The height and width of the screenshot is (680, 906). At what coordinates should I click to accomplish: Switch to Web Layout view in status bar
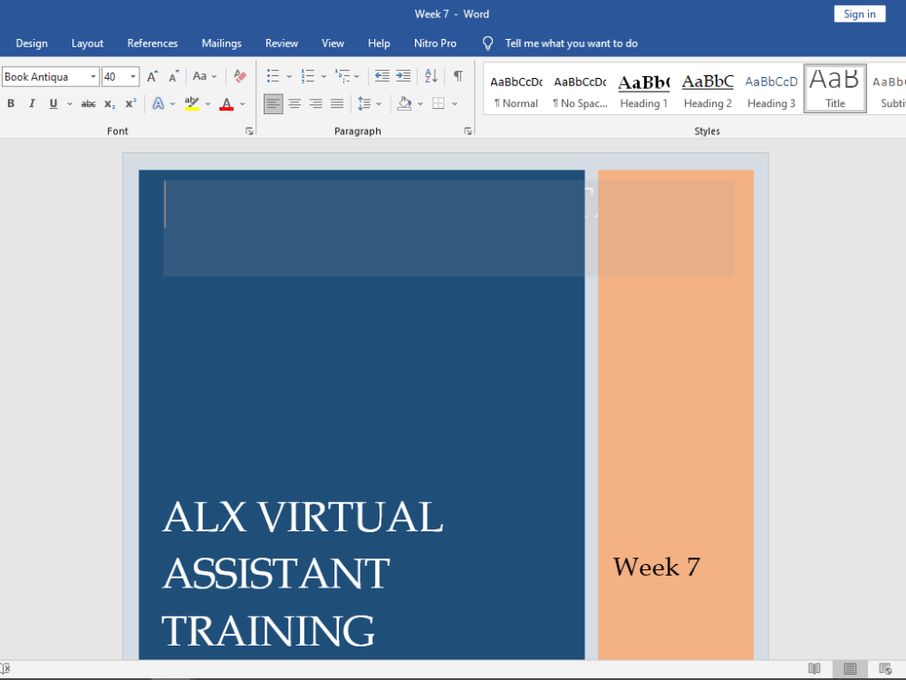[885, 669]
